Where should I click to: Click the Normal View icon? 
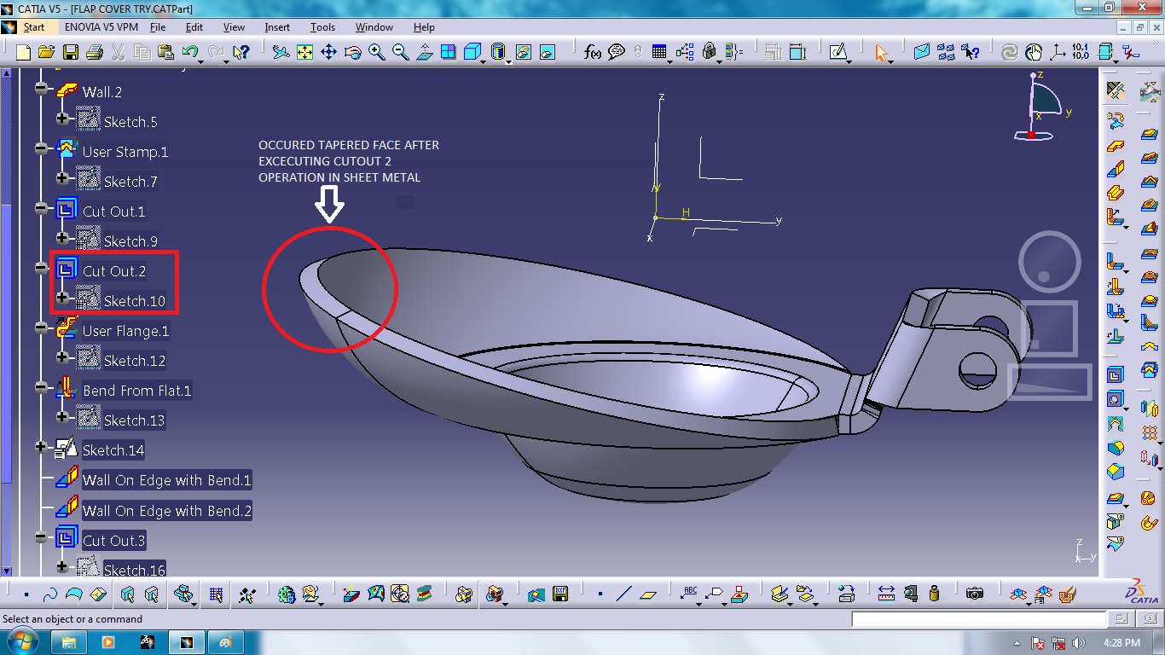click(425, 52)
